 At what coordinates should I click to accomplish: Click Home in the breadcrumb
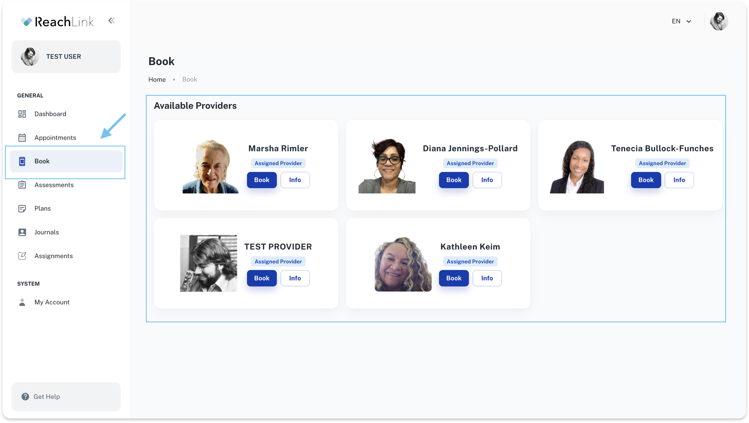(157, 79)
